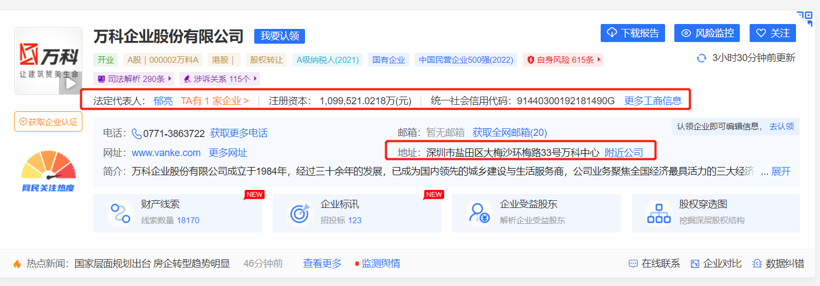Open 查看更多 news link

point(322,264)
